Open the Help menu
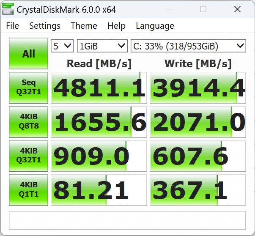 tap(116, 26)
